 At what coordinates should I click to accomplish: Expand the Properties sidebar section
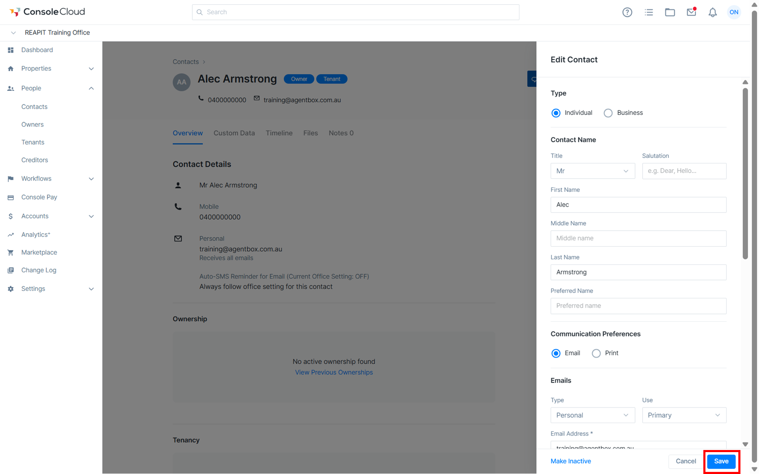click(x=91, y=69)
